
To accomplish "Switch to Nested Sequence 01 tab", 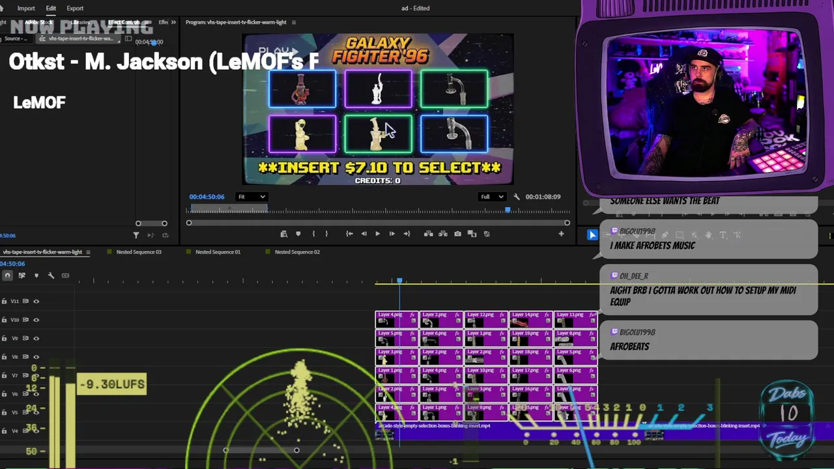I will tap(218, 252).
